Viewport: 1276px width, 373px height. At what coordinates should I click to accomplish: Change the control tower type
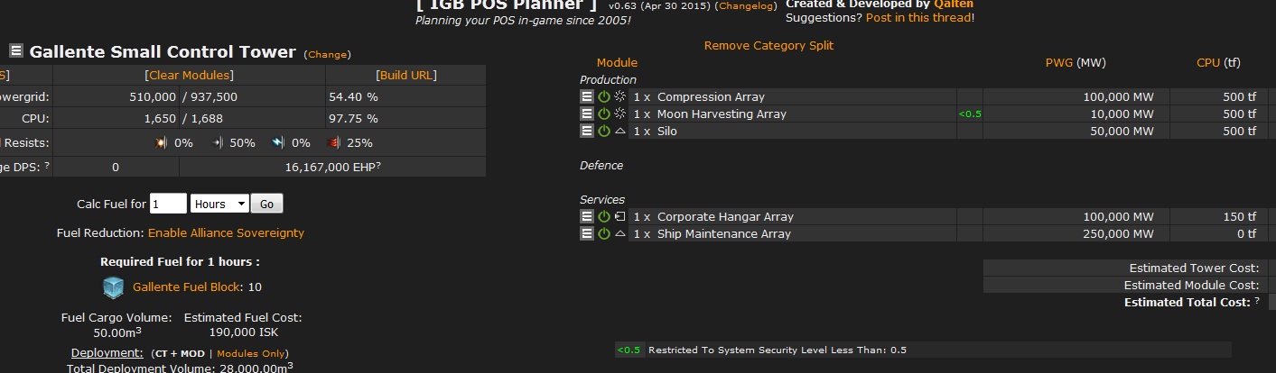[x=327, y=55]
